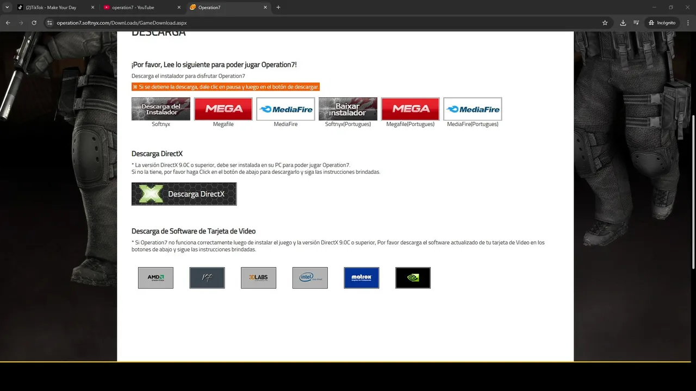The height and width of the screenshot is (391, 696).
Task: Click the orange download-pause warning notice
Action: point(226,87)
